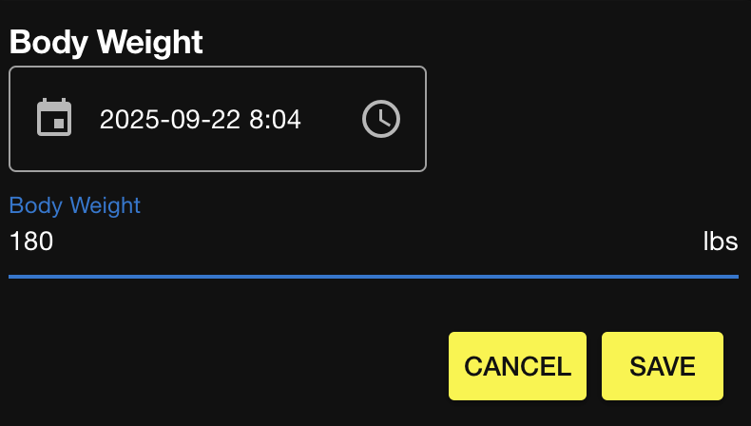Open the time picker via clock icon
This screenshot has width=751, height=426.
[x=381, y=119]
